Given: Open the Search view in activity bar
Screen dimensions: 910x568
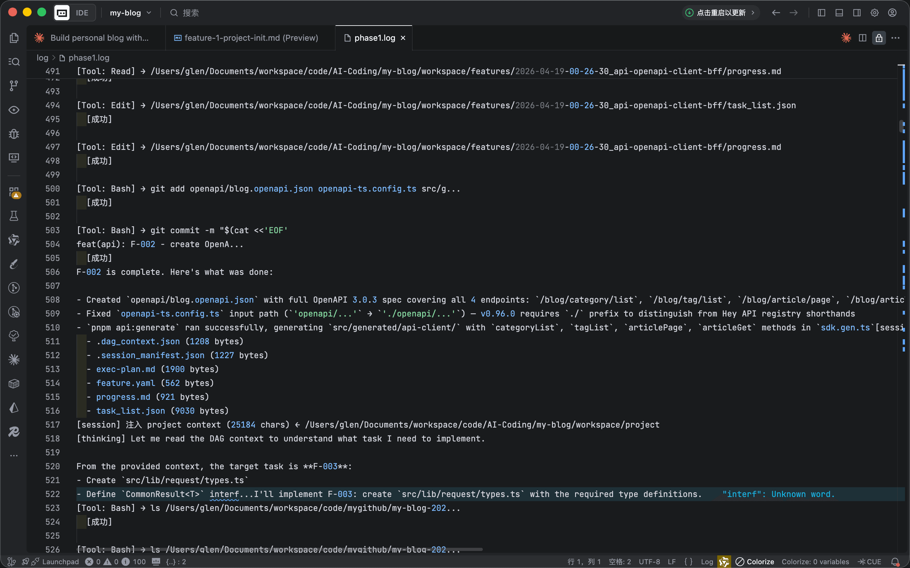Looking at the screenshot, I should (x=14, y=62).
